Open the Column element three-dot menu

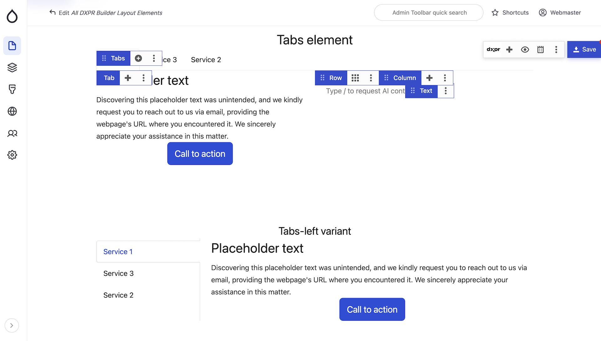445,78
